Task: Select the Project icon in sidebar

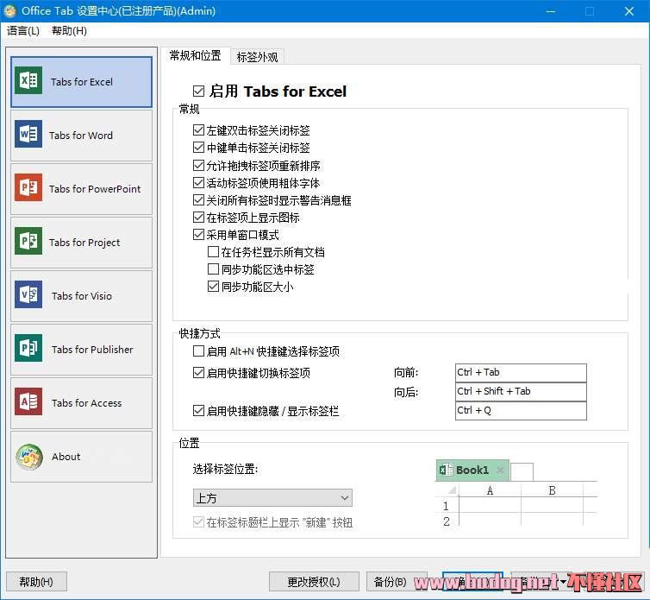Action: pyautogui.click(x=28, y=241)
